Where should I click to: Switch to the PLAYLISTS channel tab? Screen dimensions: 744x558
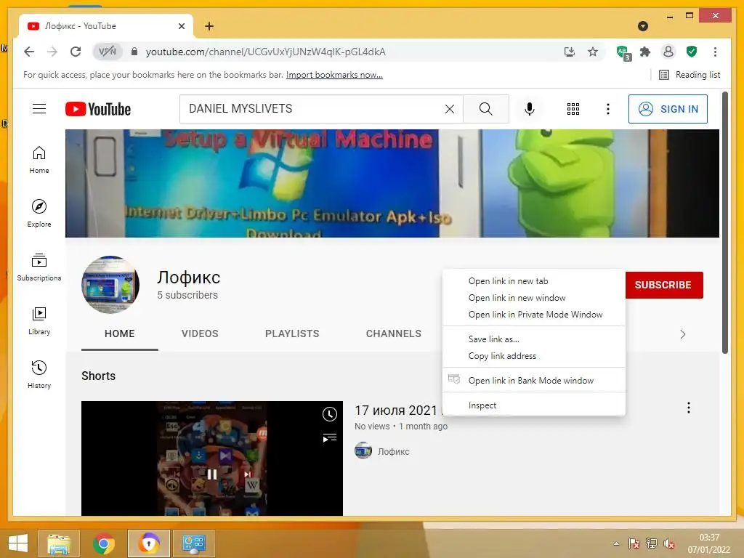click(x=292, y=333)
